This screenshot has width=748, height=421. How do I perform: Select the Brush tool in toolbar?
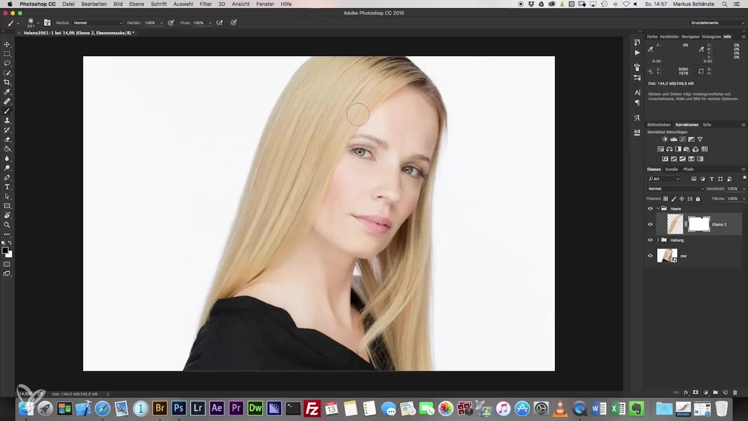point(7,111)
